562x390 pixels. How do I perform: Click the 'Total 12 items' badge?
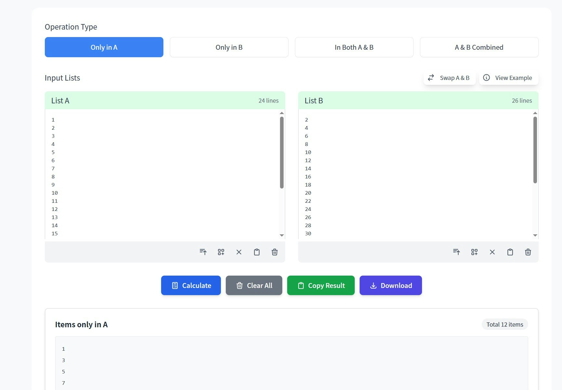coord(505,324)
